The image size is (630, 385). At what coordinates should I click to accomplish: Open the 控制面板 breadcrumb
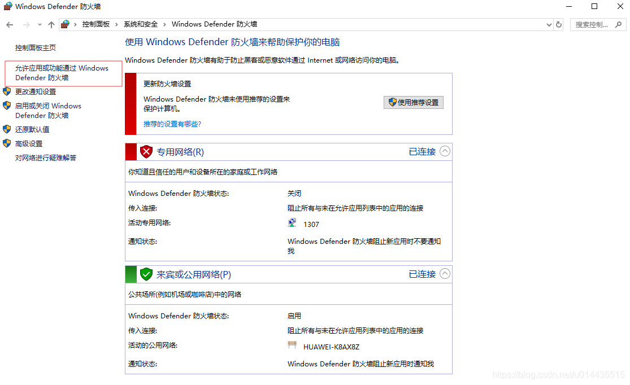click(x=96, y=24)
